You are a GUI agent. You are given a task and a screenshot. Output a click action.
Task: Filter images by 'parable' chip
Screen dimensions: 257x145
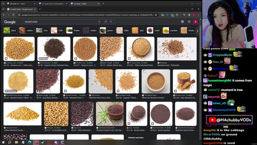pos(171,31)
